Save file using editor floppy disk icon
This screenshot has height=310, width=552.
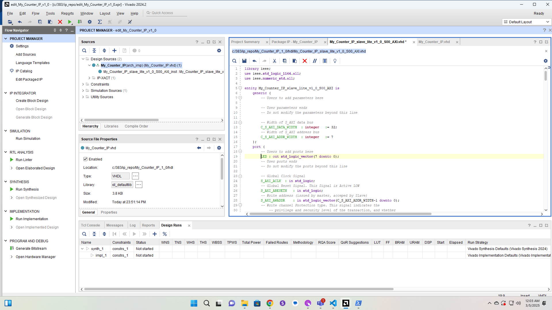[x=244, y=61]
